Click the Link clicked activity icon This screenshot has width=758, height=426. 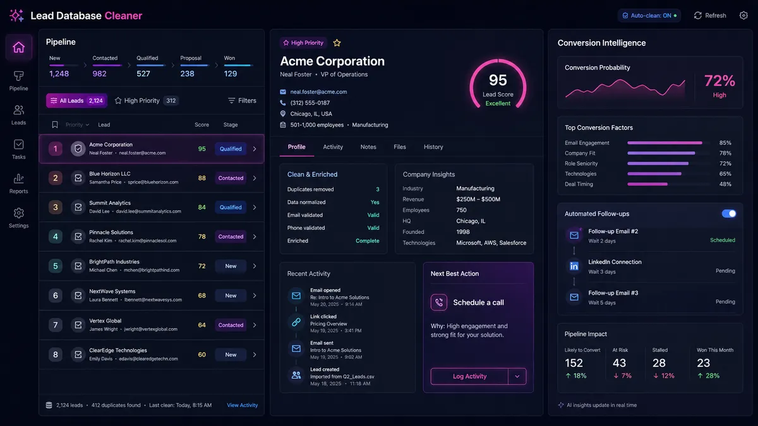296,322
